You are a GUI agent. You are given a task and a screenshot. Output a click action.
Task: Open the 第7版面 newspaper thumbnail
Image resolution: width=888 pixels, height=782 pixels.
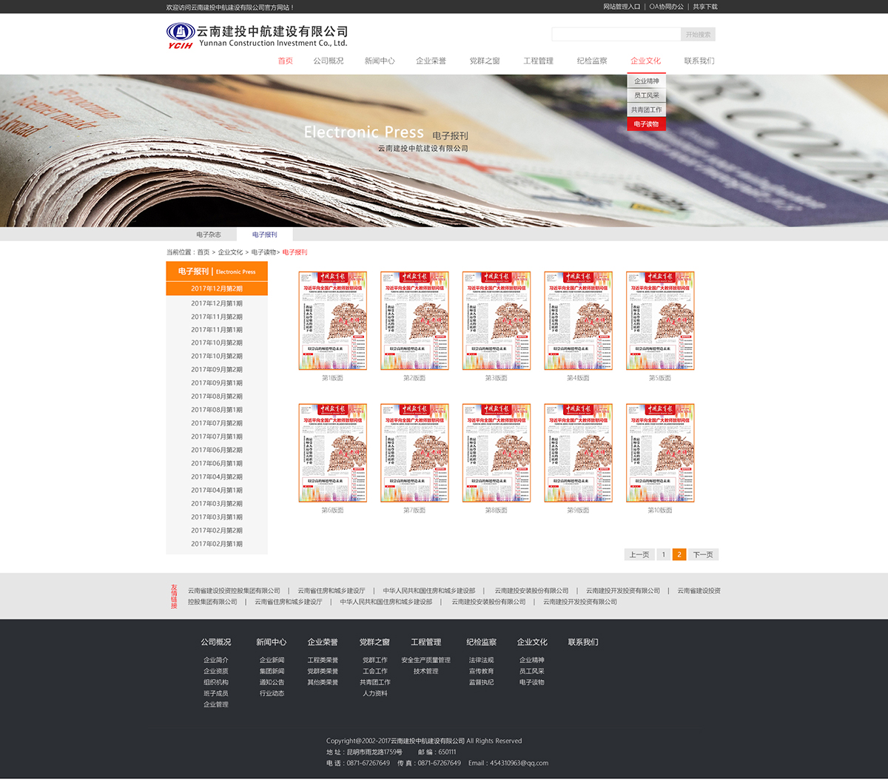414,452
